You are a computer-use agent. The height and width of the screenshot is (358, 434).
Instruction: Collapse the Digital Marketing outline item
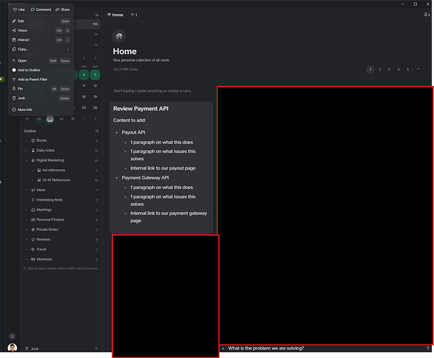coord(26,160)
